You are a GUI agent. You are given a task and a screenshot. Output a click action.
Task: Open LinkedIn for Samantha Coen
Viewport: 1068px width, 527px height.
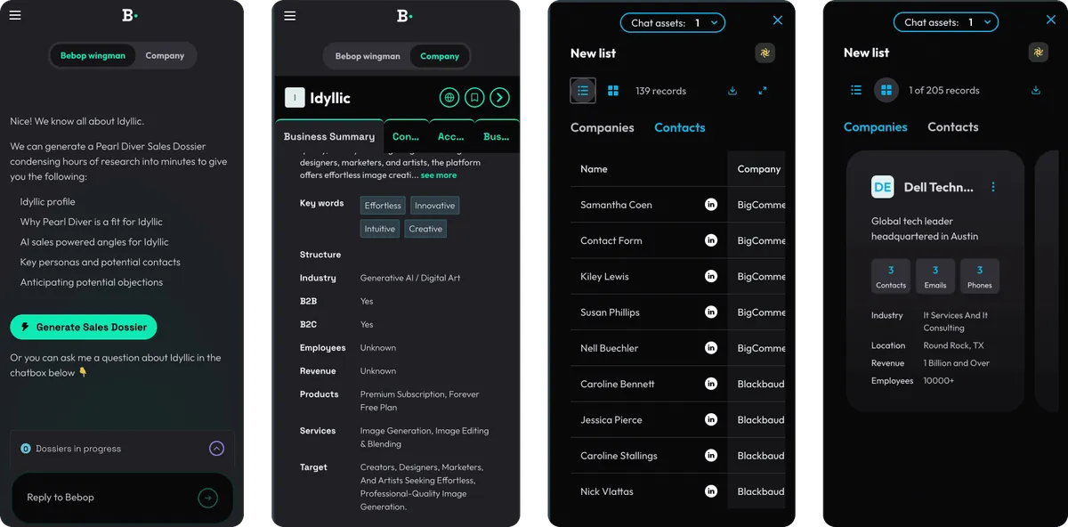click(x=711, y=205)
